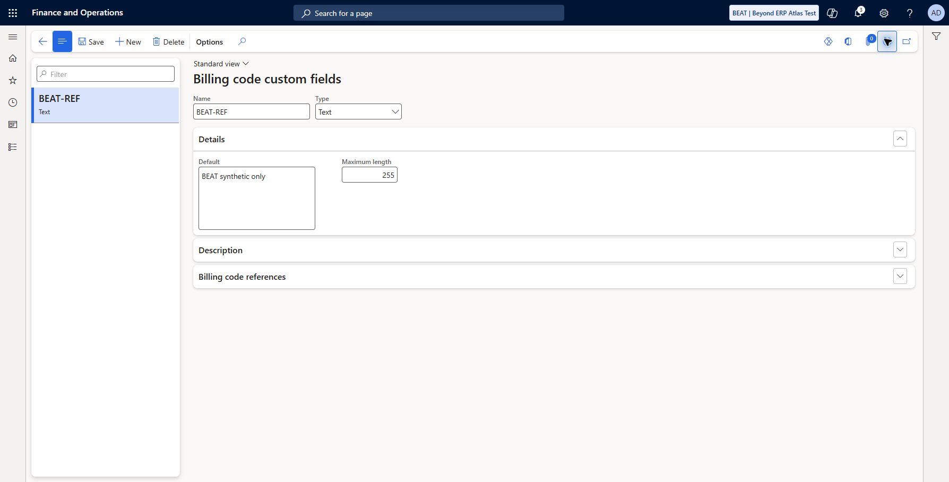Open attachments icon with badge zero
The height and width of the screenshot is (482, 949).
pyautogui.click(x=869, y=41)
